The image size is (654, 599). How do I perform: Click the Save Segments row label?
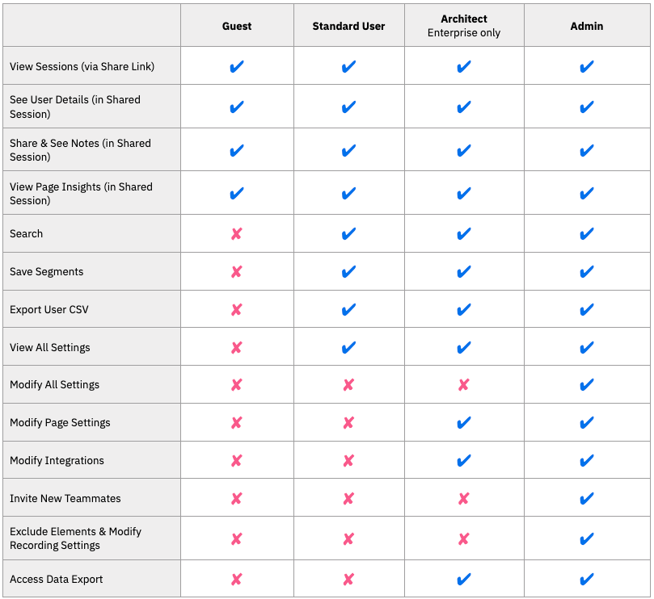(x=46, y=271)
